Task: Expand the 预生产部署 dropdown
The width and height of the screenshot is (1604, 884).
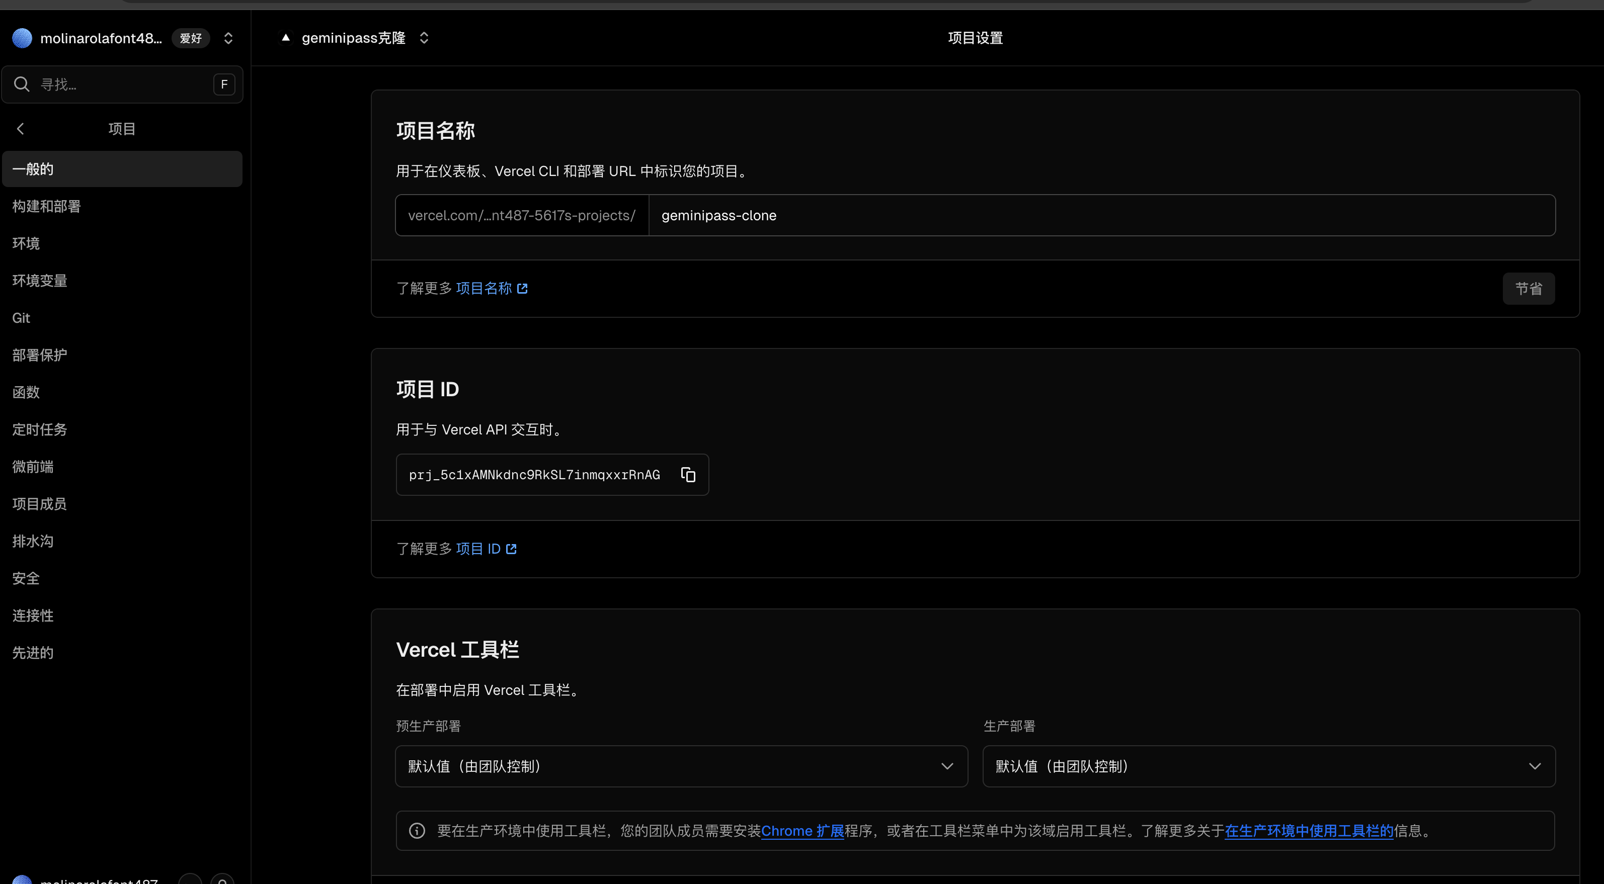Action: click(x=681, y=766)
